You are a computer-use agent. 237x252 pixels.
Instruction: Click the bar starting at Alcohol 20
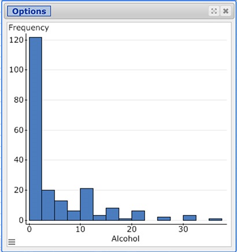138,216
